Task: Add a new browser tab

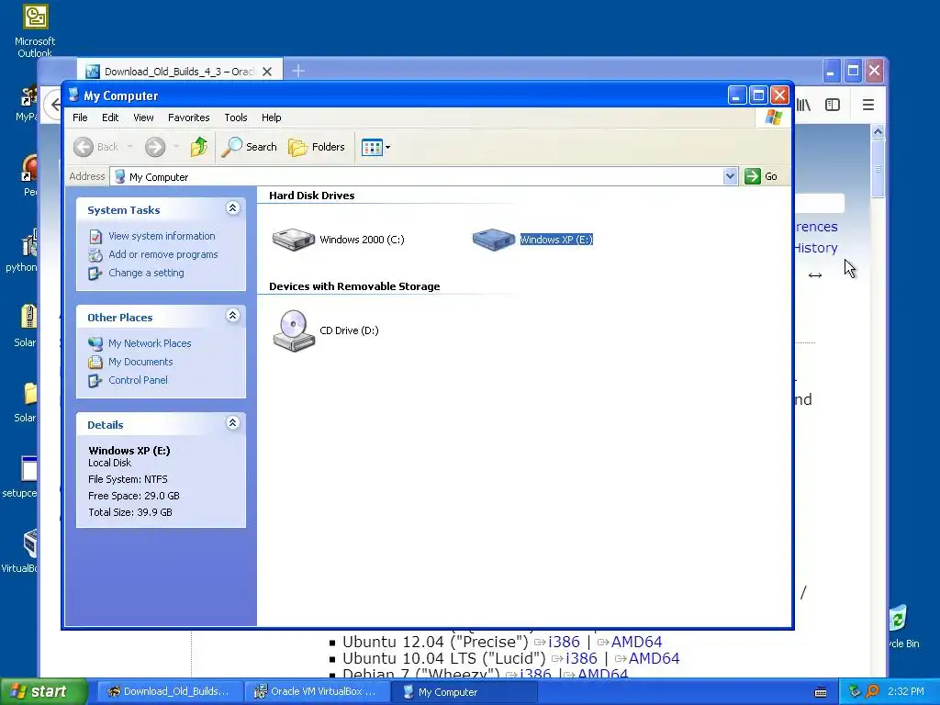Action: pyautogui.click(x=298, y=71)
